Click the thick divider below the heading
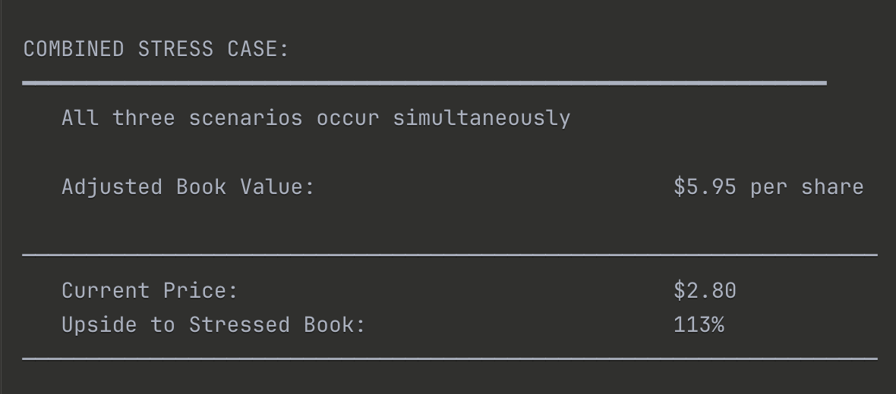Screen dimensions: 896x394 (x=424, y=83)
